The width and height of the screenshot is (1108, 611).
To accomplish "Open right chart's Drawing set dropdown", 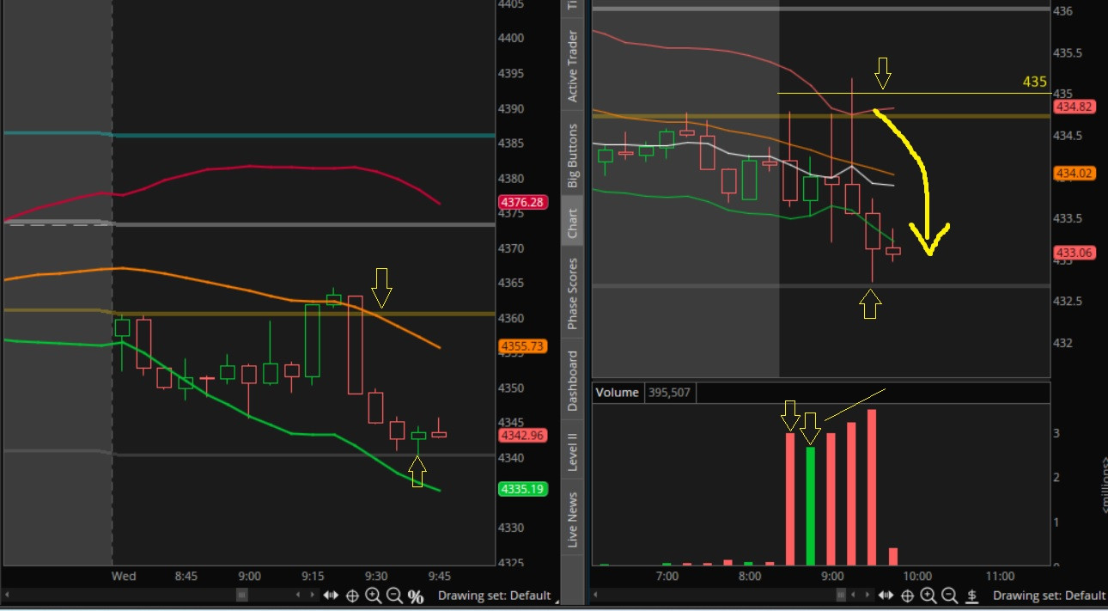I will click(x=1049, y=596).
